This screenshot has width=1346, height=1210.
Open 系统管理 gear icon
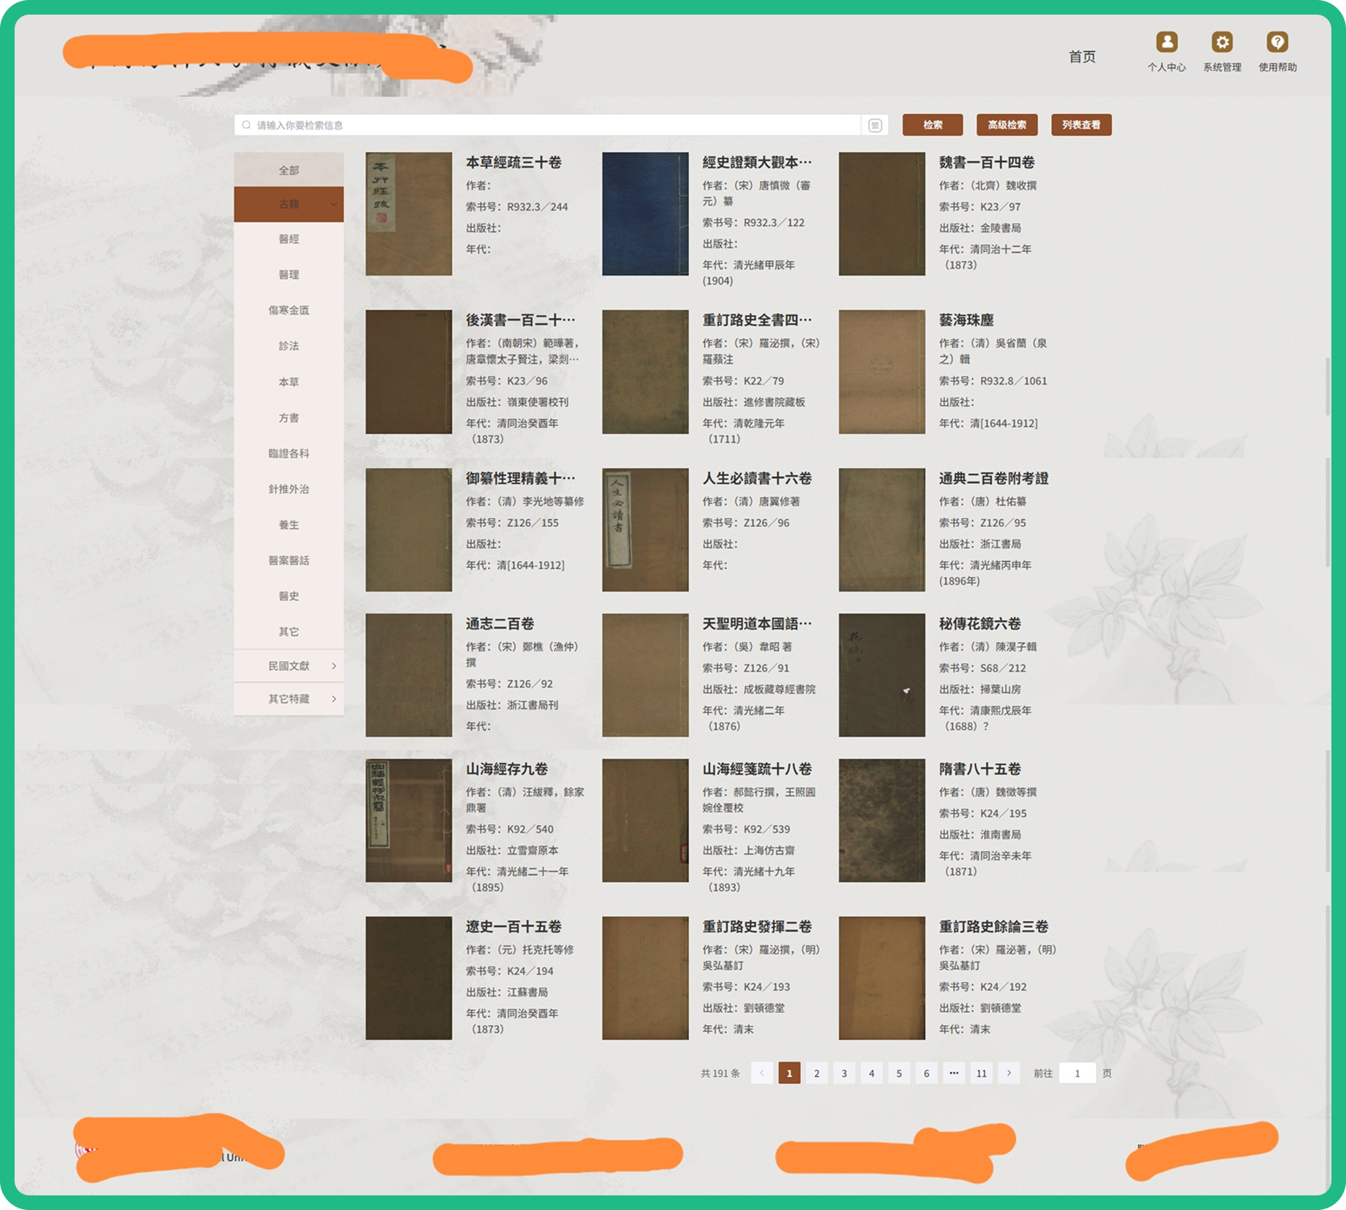[x=1222, y=42]
